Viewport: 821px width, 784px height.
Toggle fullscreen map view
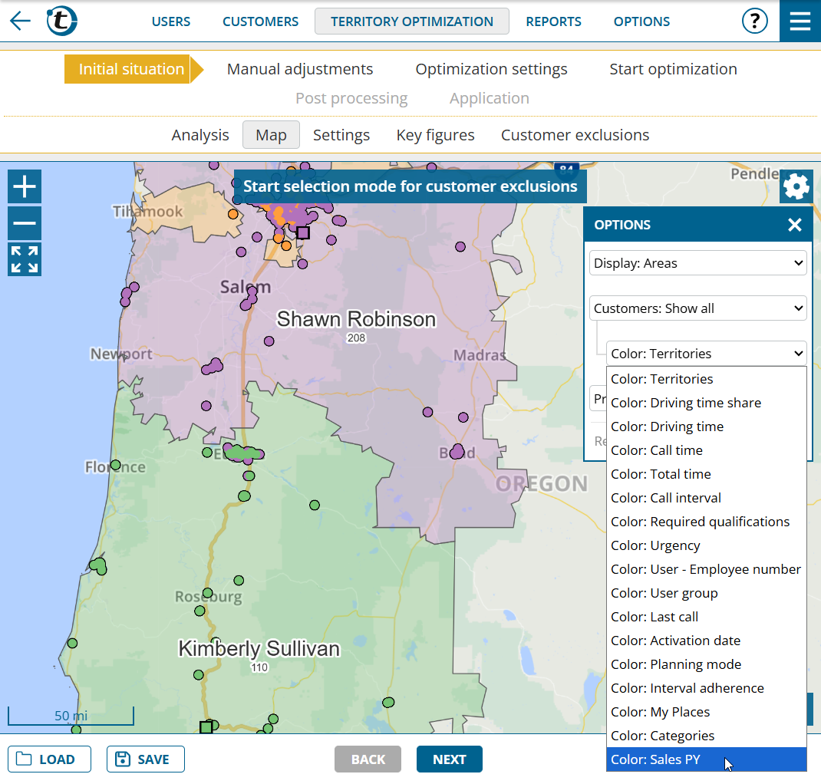tap(25, 259)
